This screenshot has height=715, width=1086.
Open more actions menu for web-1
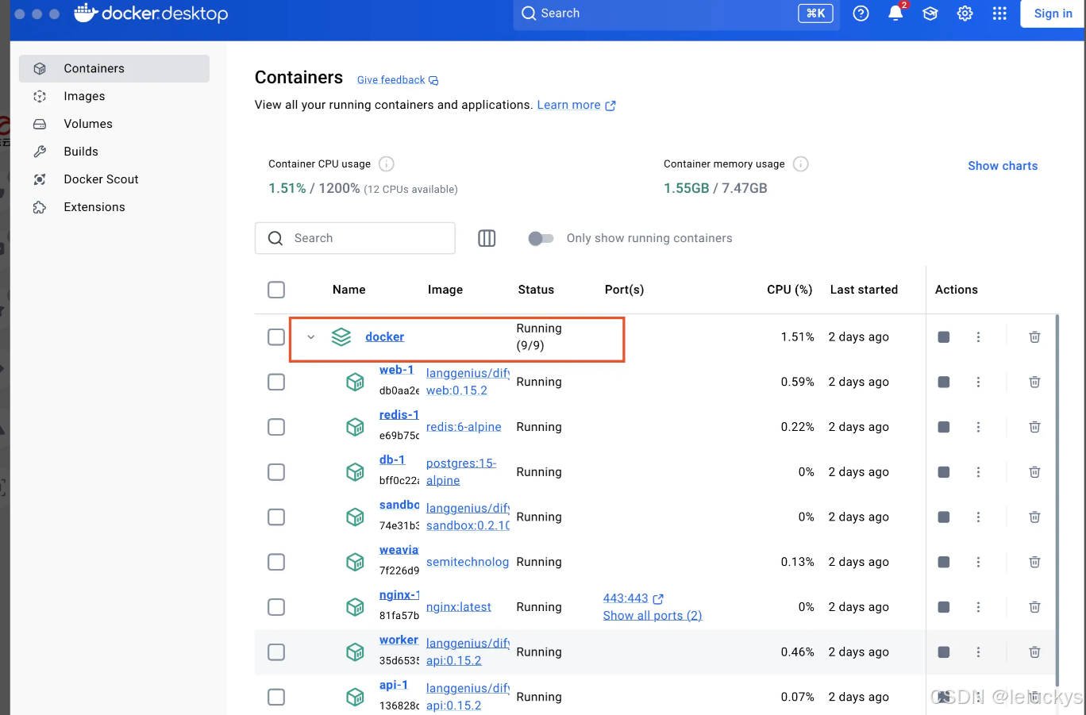click(978, 382)
